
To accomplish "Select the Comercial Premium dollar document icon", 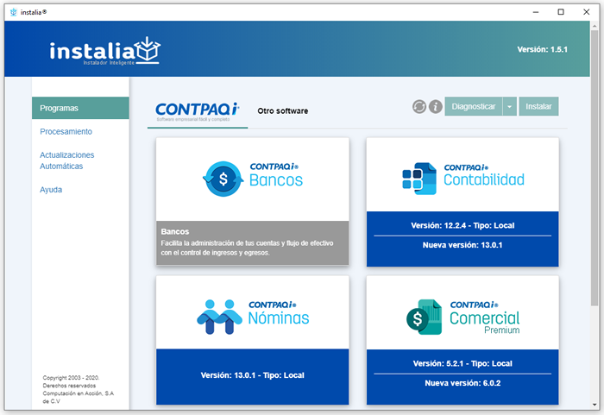I will [424, 317].
